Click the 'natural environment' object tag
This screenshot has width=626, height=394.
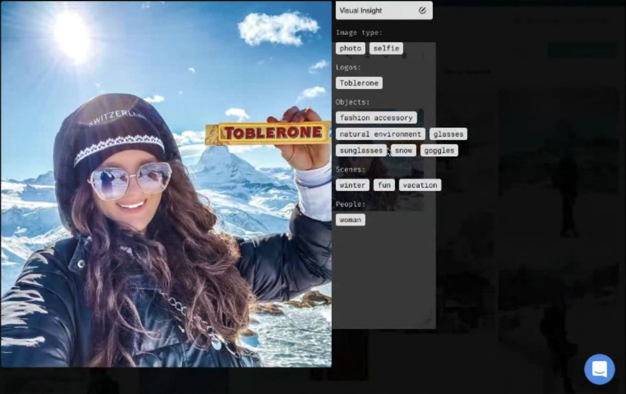click(380, 134)
